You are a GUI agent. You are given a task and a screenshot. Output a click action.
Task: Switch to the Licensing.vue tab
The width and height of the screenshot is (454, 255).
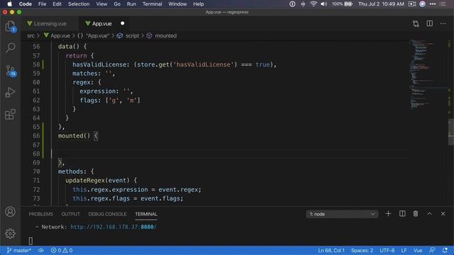[50, 23]
